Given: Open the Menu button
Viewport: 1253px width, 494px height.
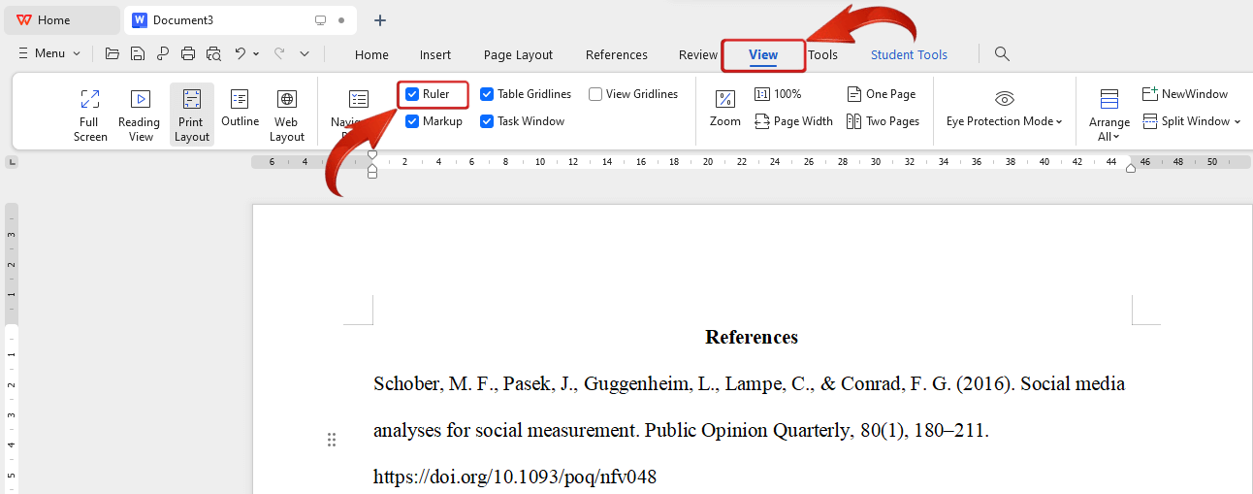Looking at the screenshot, I should [49, 53].
